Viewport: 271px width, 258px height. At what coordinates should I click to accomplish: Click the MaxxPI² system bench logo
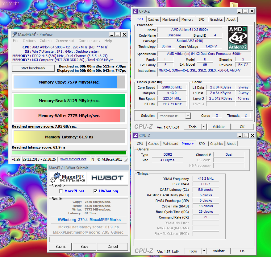pyautogui.click(x=68, y=178)
